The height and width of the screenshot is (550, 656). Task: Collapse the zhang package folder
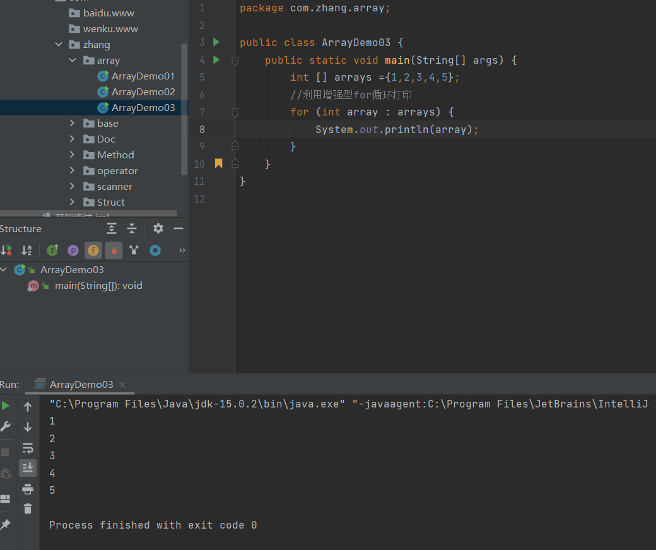[x=59, y=44]
